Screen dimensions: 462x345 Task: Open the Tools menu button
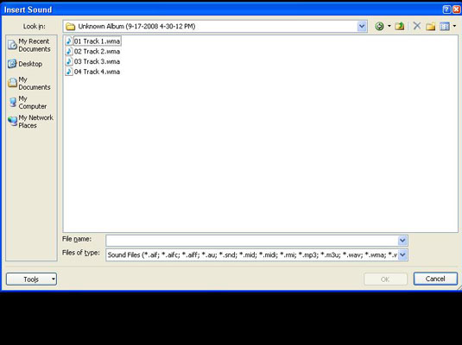[31, 279]
